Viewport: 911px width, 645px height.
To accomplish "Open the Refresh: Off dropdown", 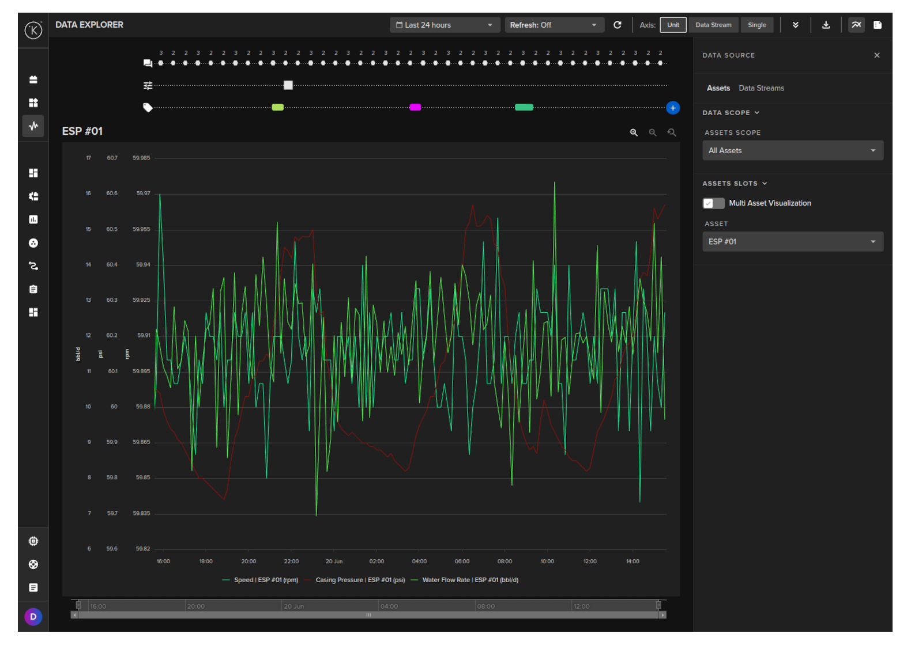I will pos(554,25).
